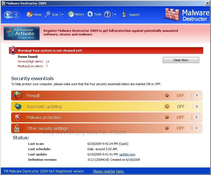211x175 pixels.
Task: Open the Help dropdown arrow
Action: click(115, 15)
